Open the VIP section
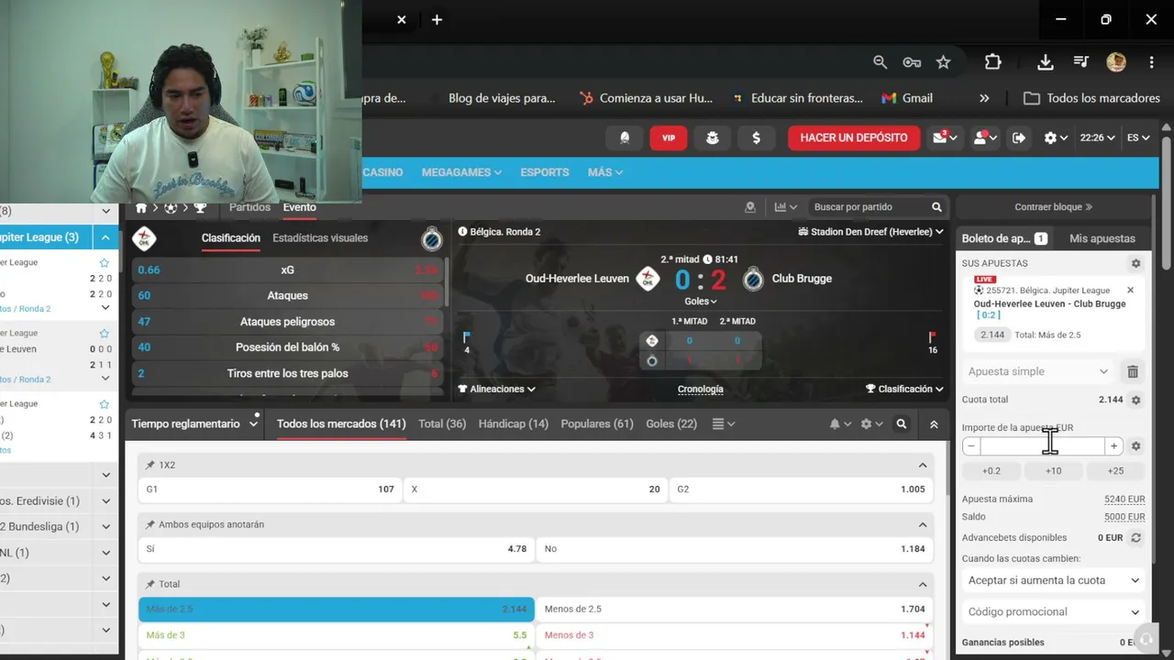Viewport: 1174px width, 660px height. point(669,137)
